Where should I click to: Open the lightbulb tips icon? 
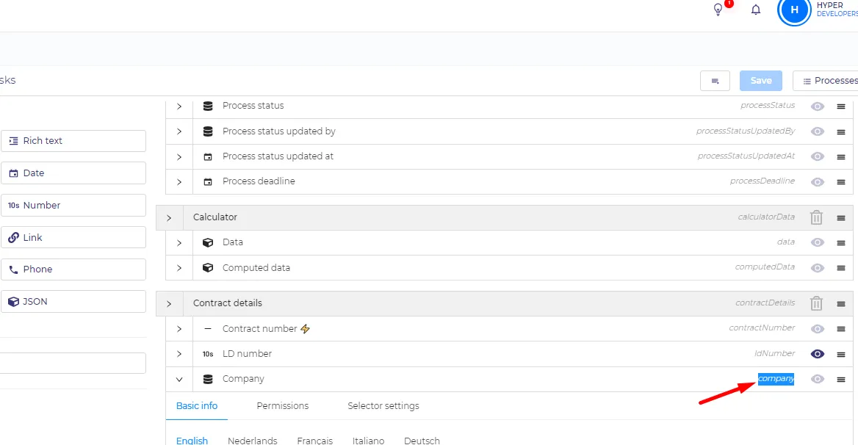coord(718,10)
